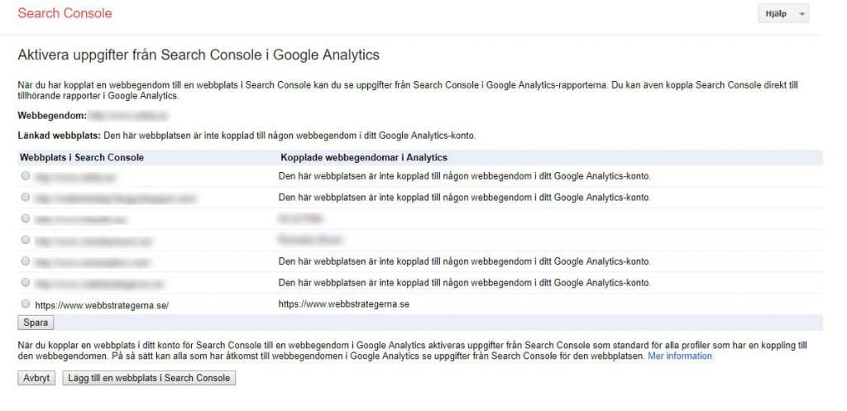Screen dimensions: 847x411
Task: Click Lägg till en webbplats i Search Console
Action: [x=149, y=378]
